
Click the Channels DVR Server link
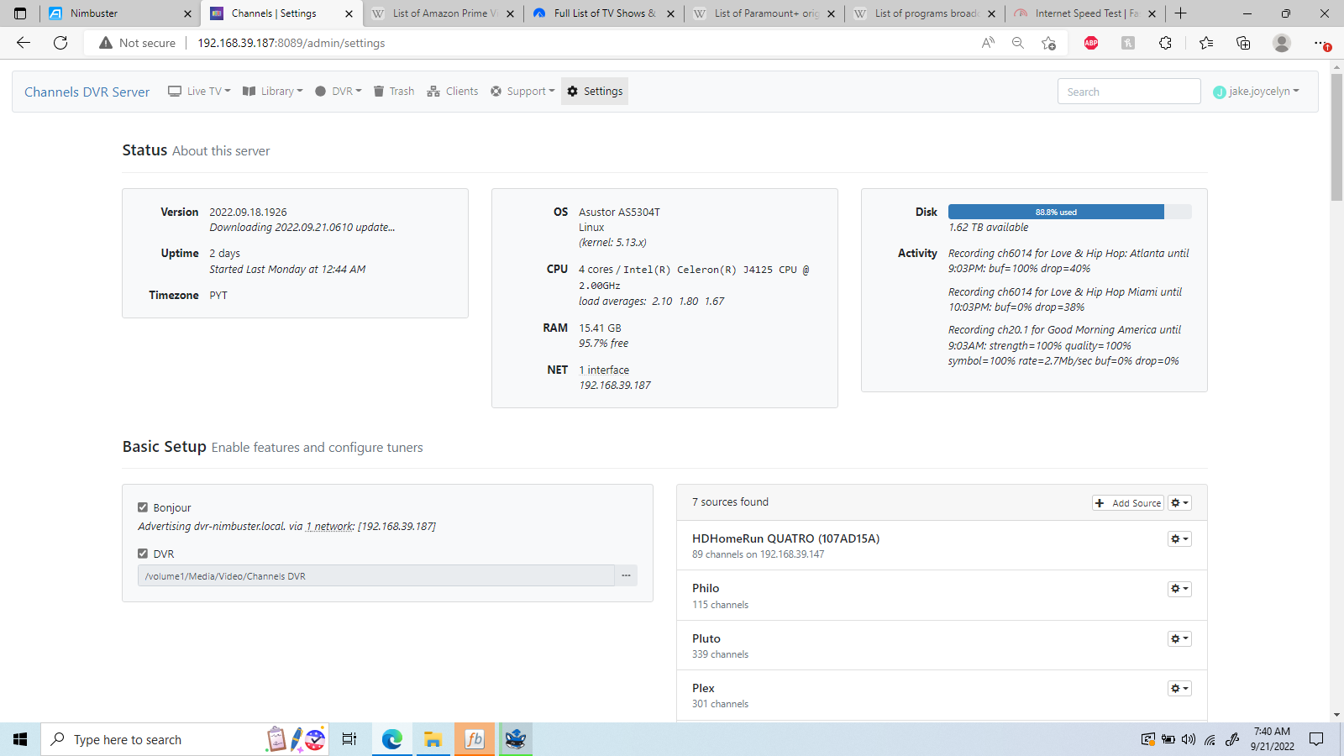coord(87,92)
